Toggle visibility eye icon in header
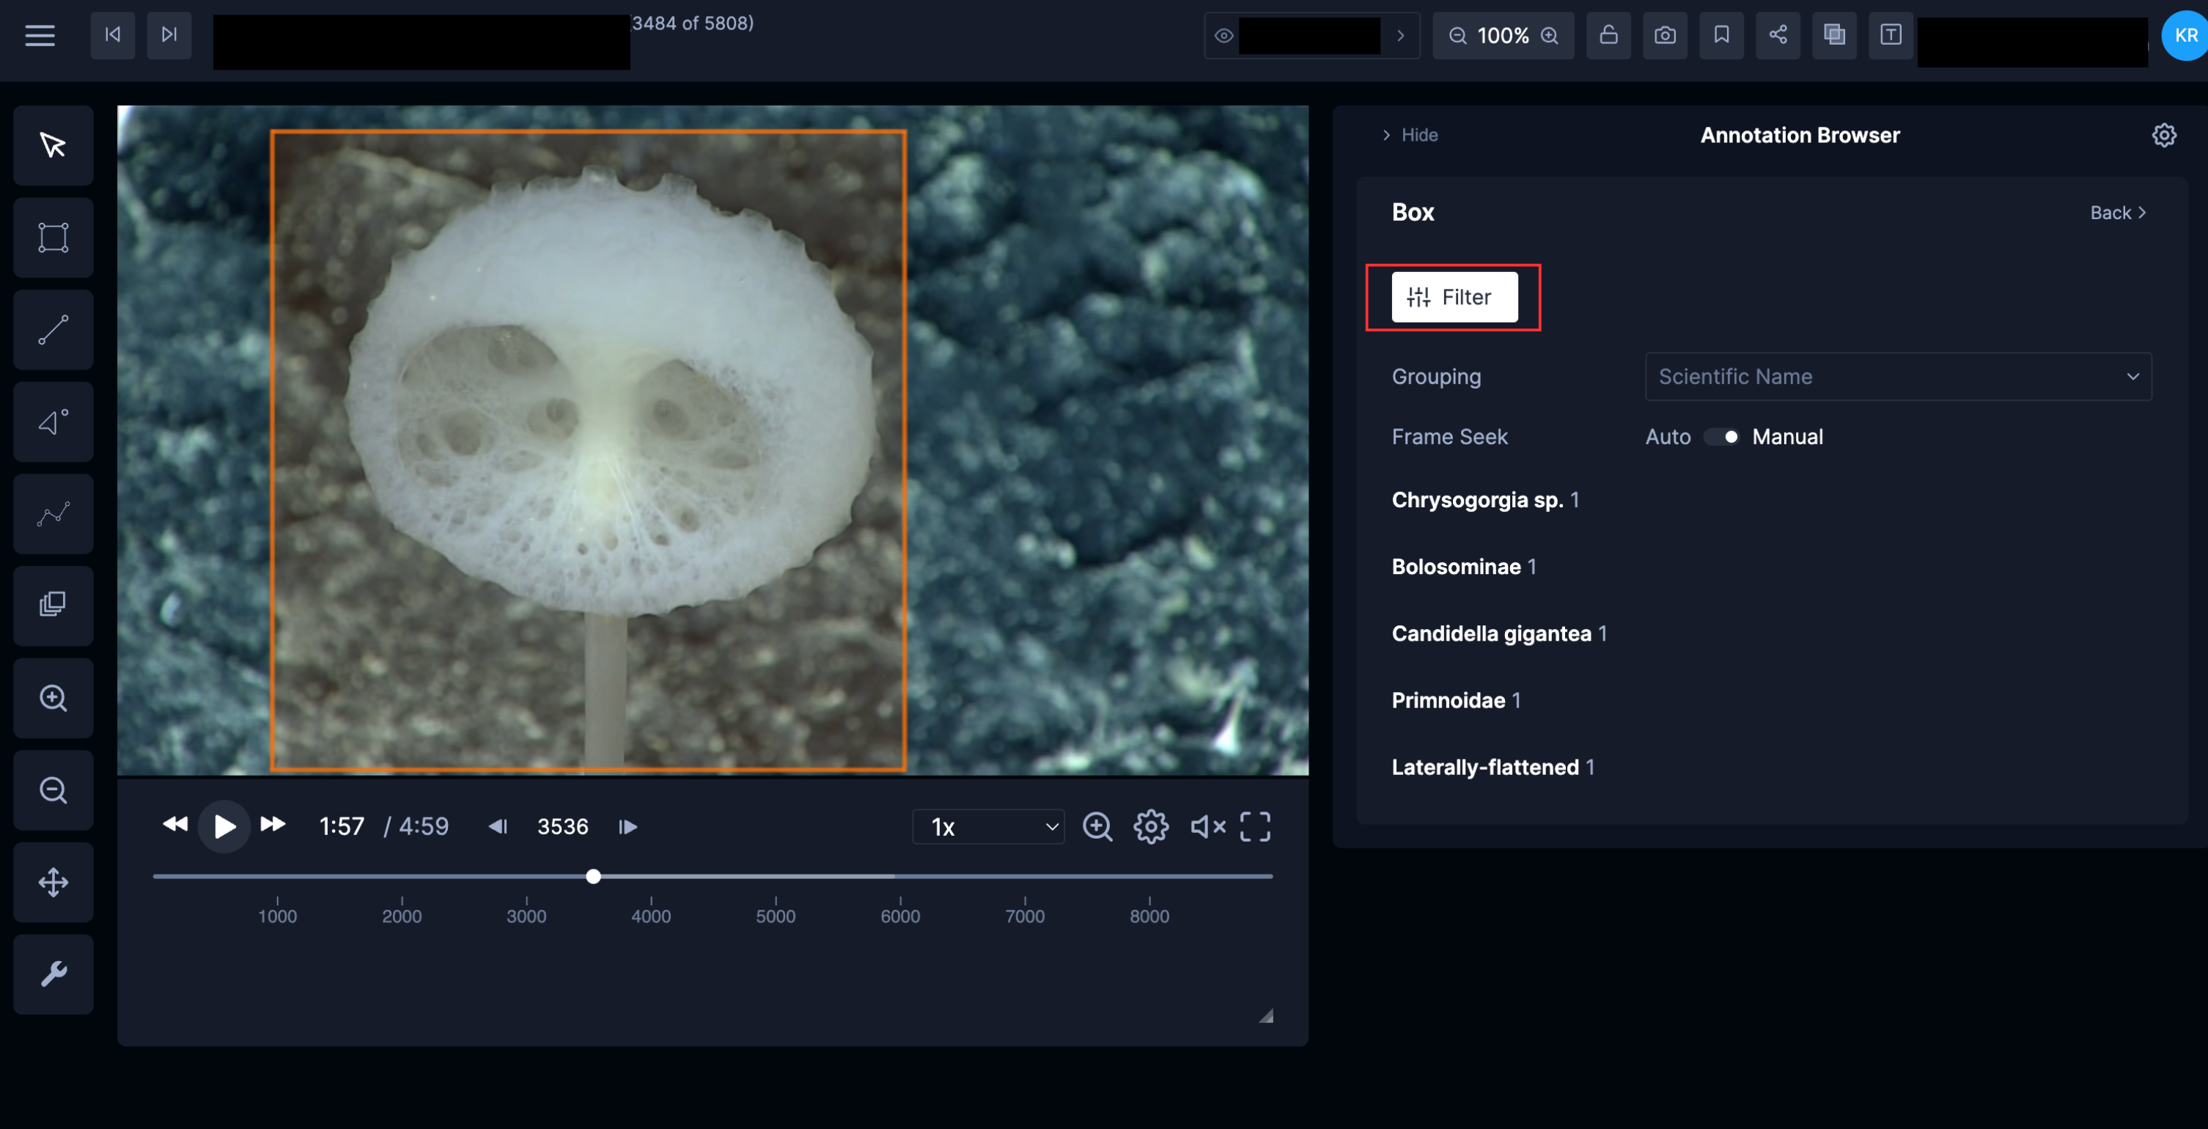This screenshot has width=2208, height=1129. [x=1224, y=36]
